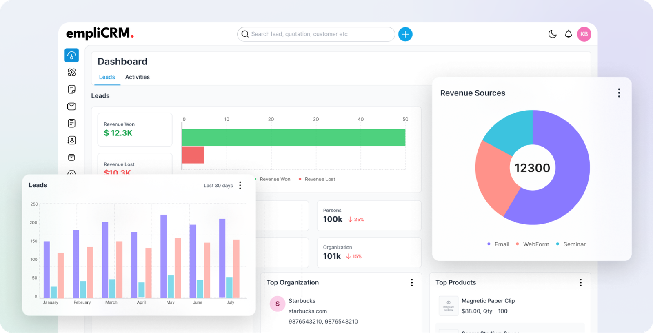Open the KB user avatar
Screen dimensions: 653x333
coord(584,34)
